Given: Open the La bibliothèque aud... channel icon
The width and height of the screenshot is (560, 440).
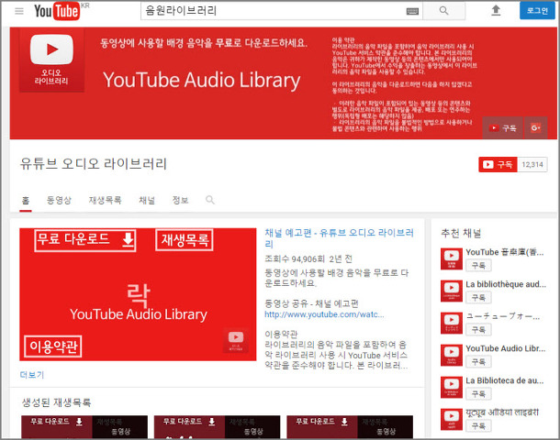Looking at the screenshot, I should click(450, 291).
